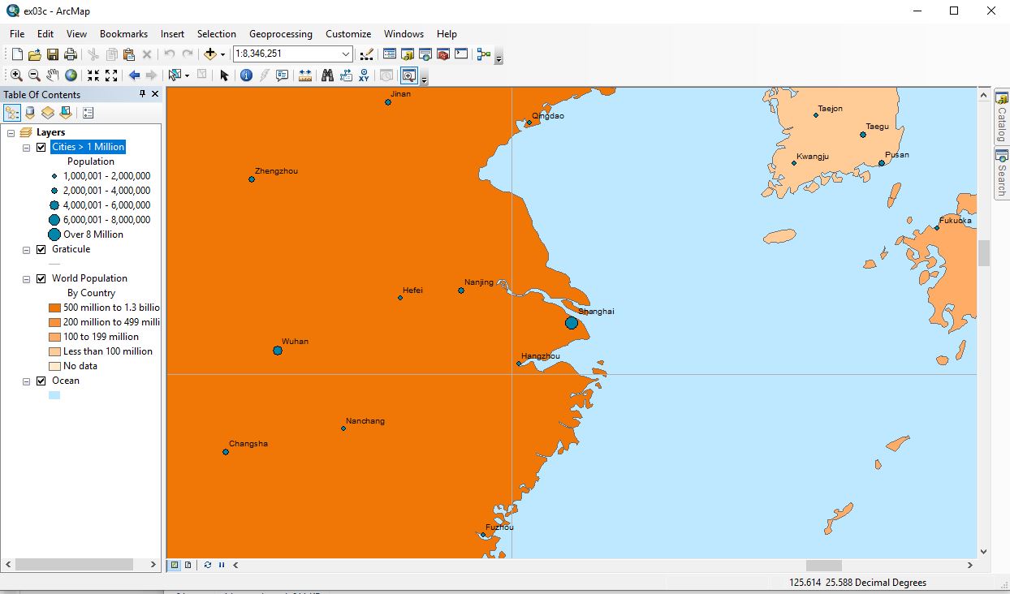Screen dimensions: 1010x594
Task: Collapse the Ocean layer legend
Action: coord(27,381)
